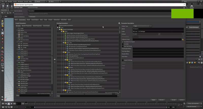203x109 pixels.
Task: Select the Tube shelf tool
Action: pos(12,7)
